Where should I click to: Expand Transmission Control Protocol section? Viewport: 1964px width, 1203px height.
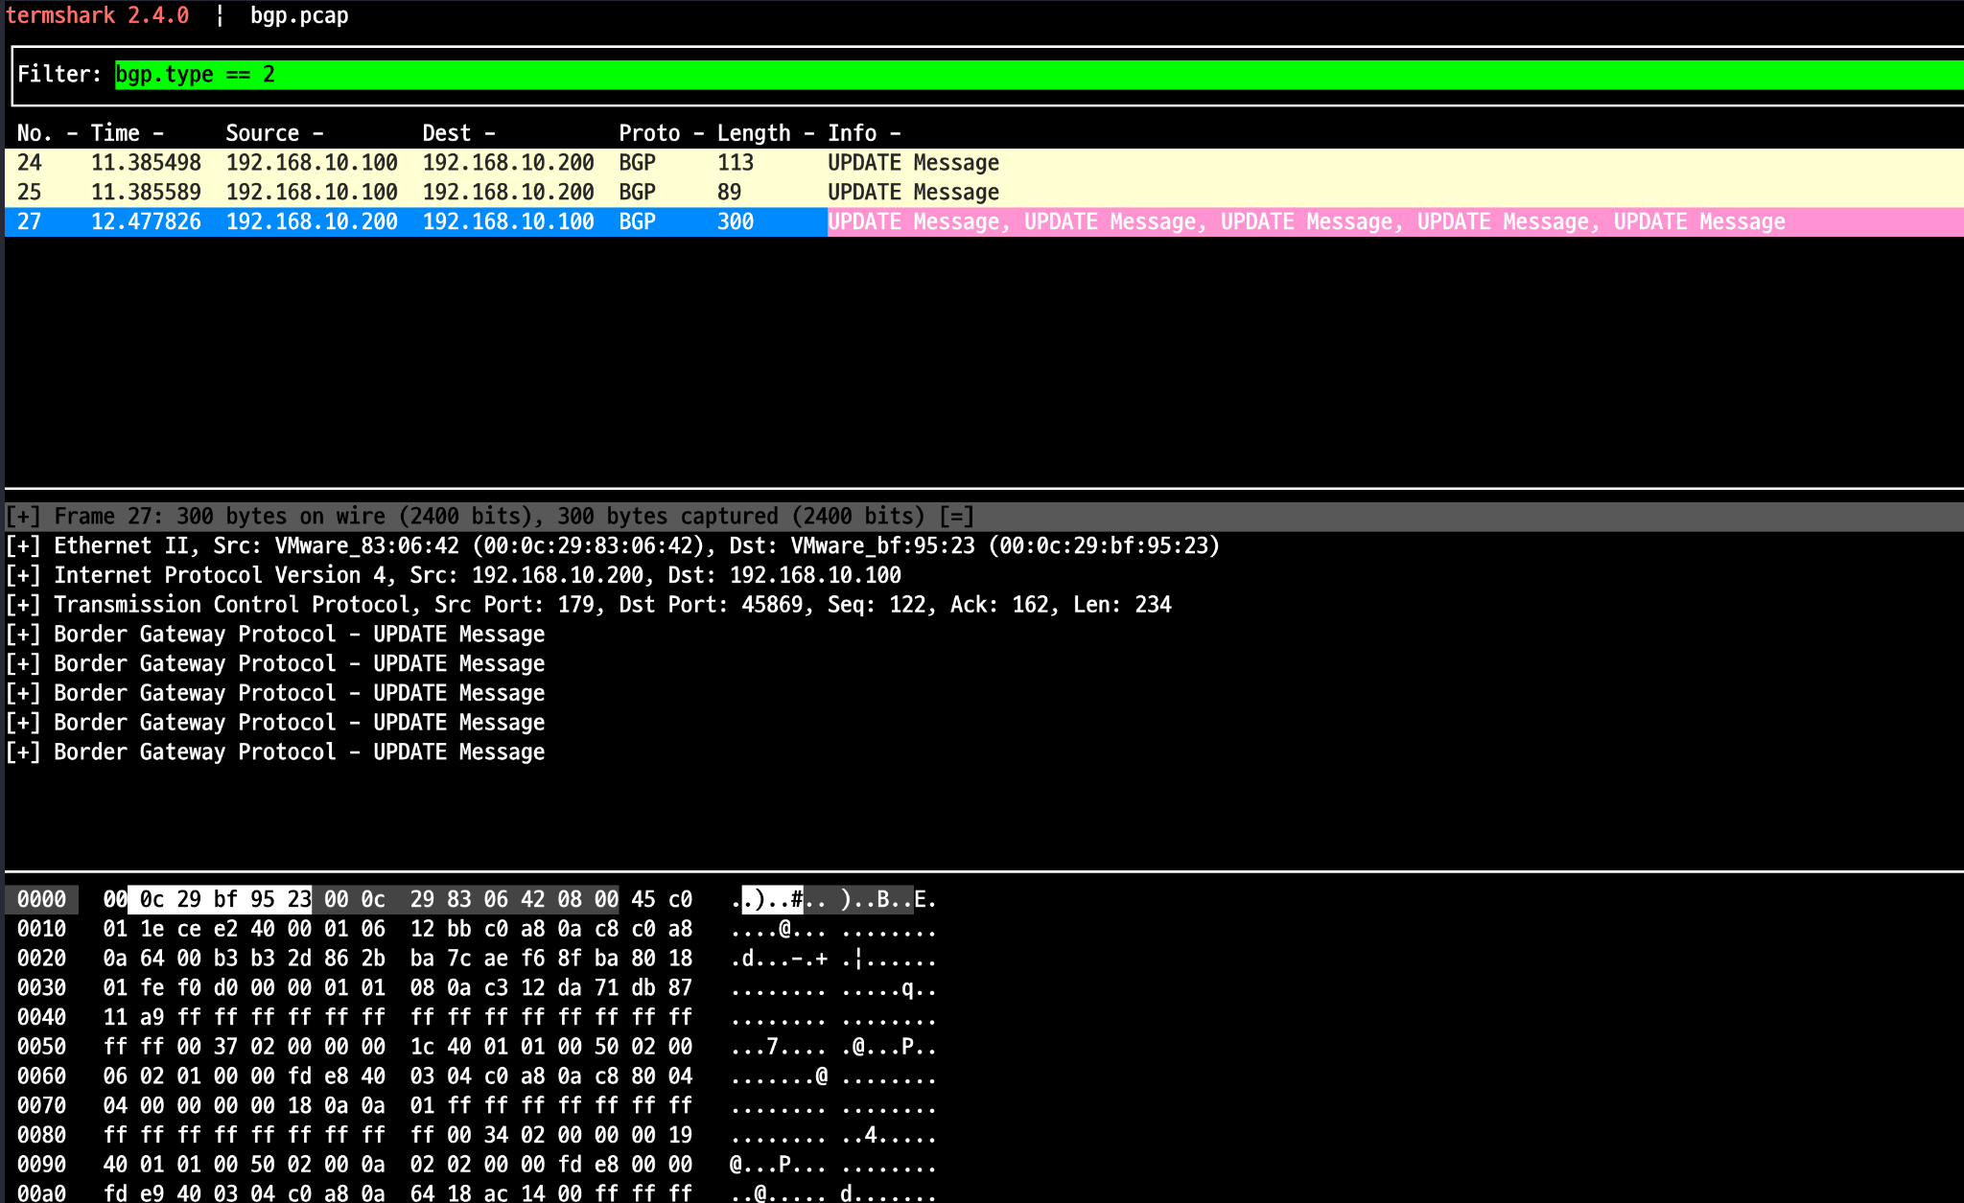23,605
